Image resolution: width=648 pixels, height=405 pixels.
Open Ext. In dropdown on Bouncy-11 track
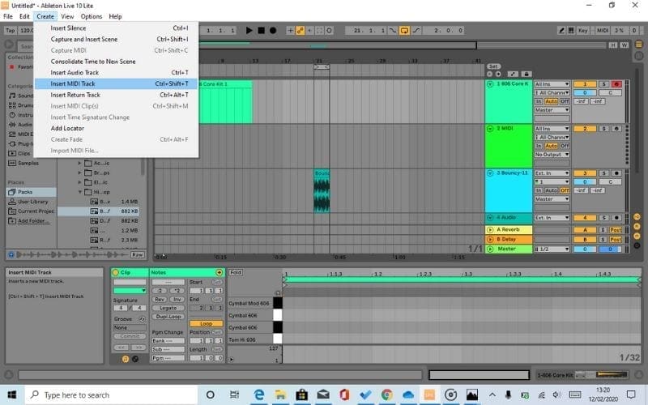tap(552, 173)
